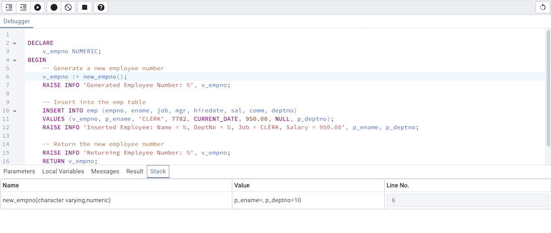Click the Name column header
Screen dimensions: 551x233
pos(116,185)
